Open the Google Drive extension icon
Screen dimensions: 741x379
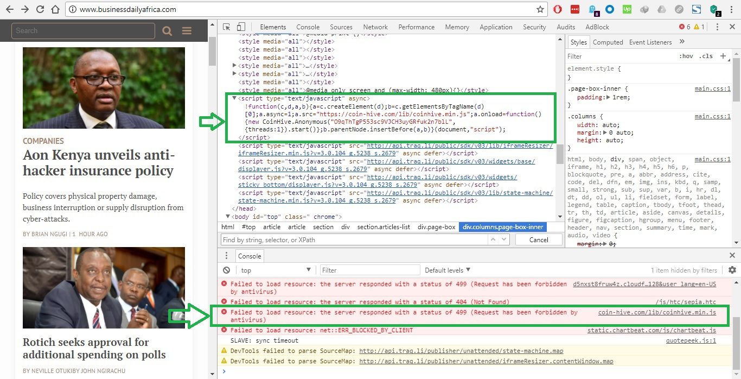[x=661, y=9]
